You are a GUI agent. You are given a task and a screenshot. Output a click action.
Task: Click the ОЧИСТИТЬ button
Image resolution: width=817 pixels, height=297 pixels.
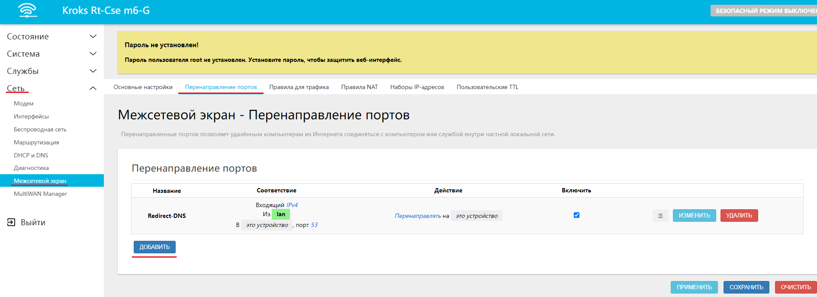pyautogui.click(x=796, y=287)
